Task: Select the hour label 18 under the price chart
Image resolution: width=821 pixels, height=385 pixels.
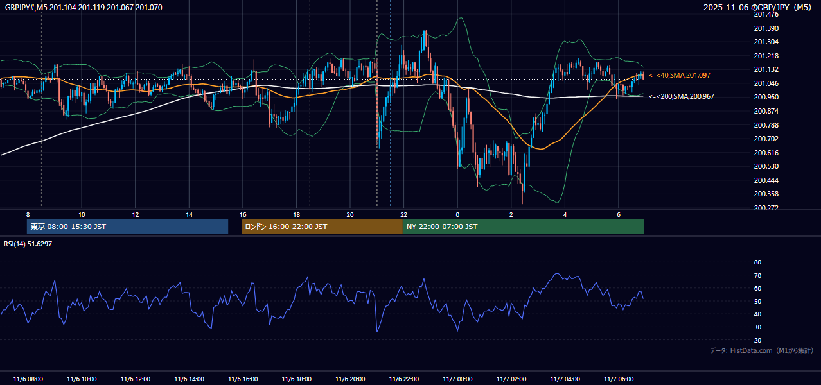Action: coord(296,214)
